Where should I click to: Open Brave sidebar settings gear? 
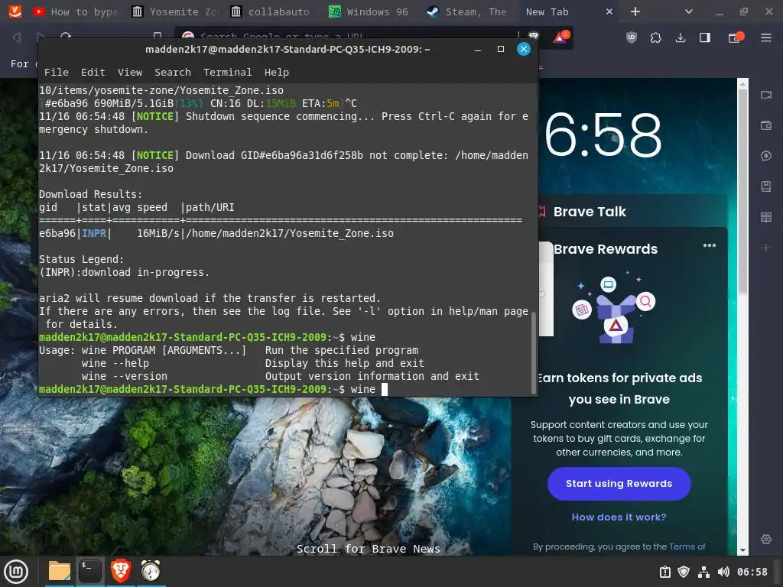(766, 539)
